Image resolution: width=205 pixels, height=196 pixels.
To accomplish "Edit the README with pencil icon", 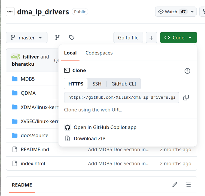I will coord(175,185).
